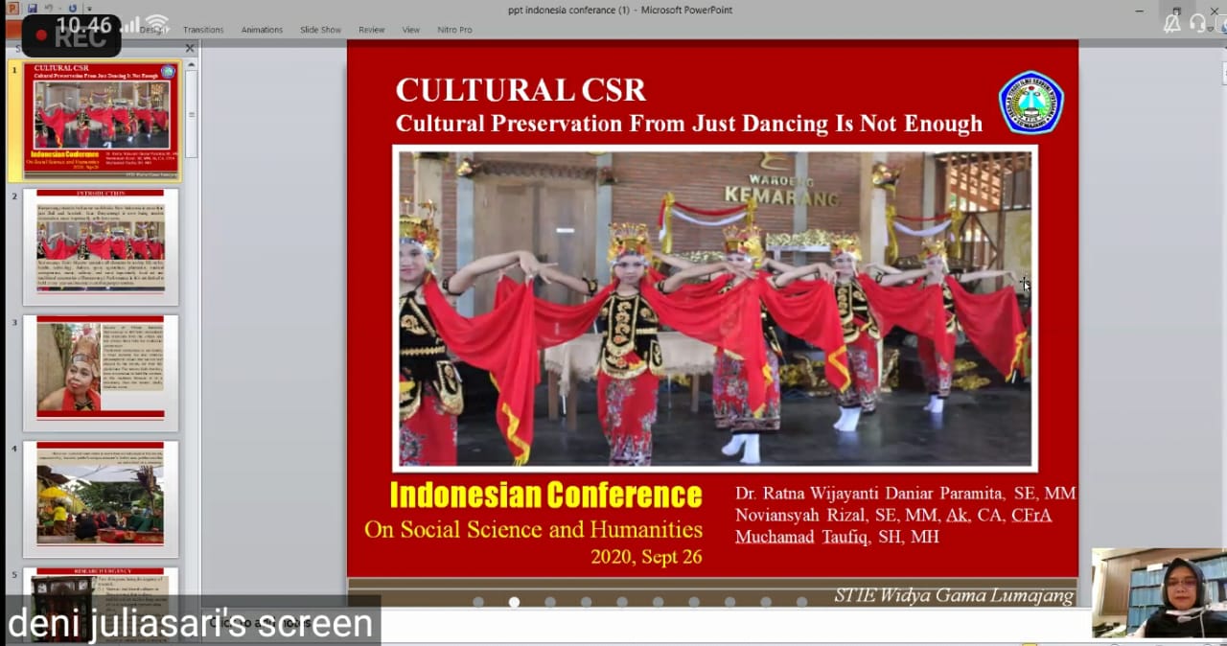Open the Transitions ribbon tab
The height and width of the screenshot is (646, 1227).
pyautogui.click(x=203, y=30)
